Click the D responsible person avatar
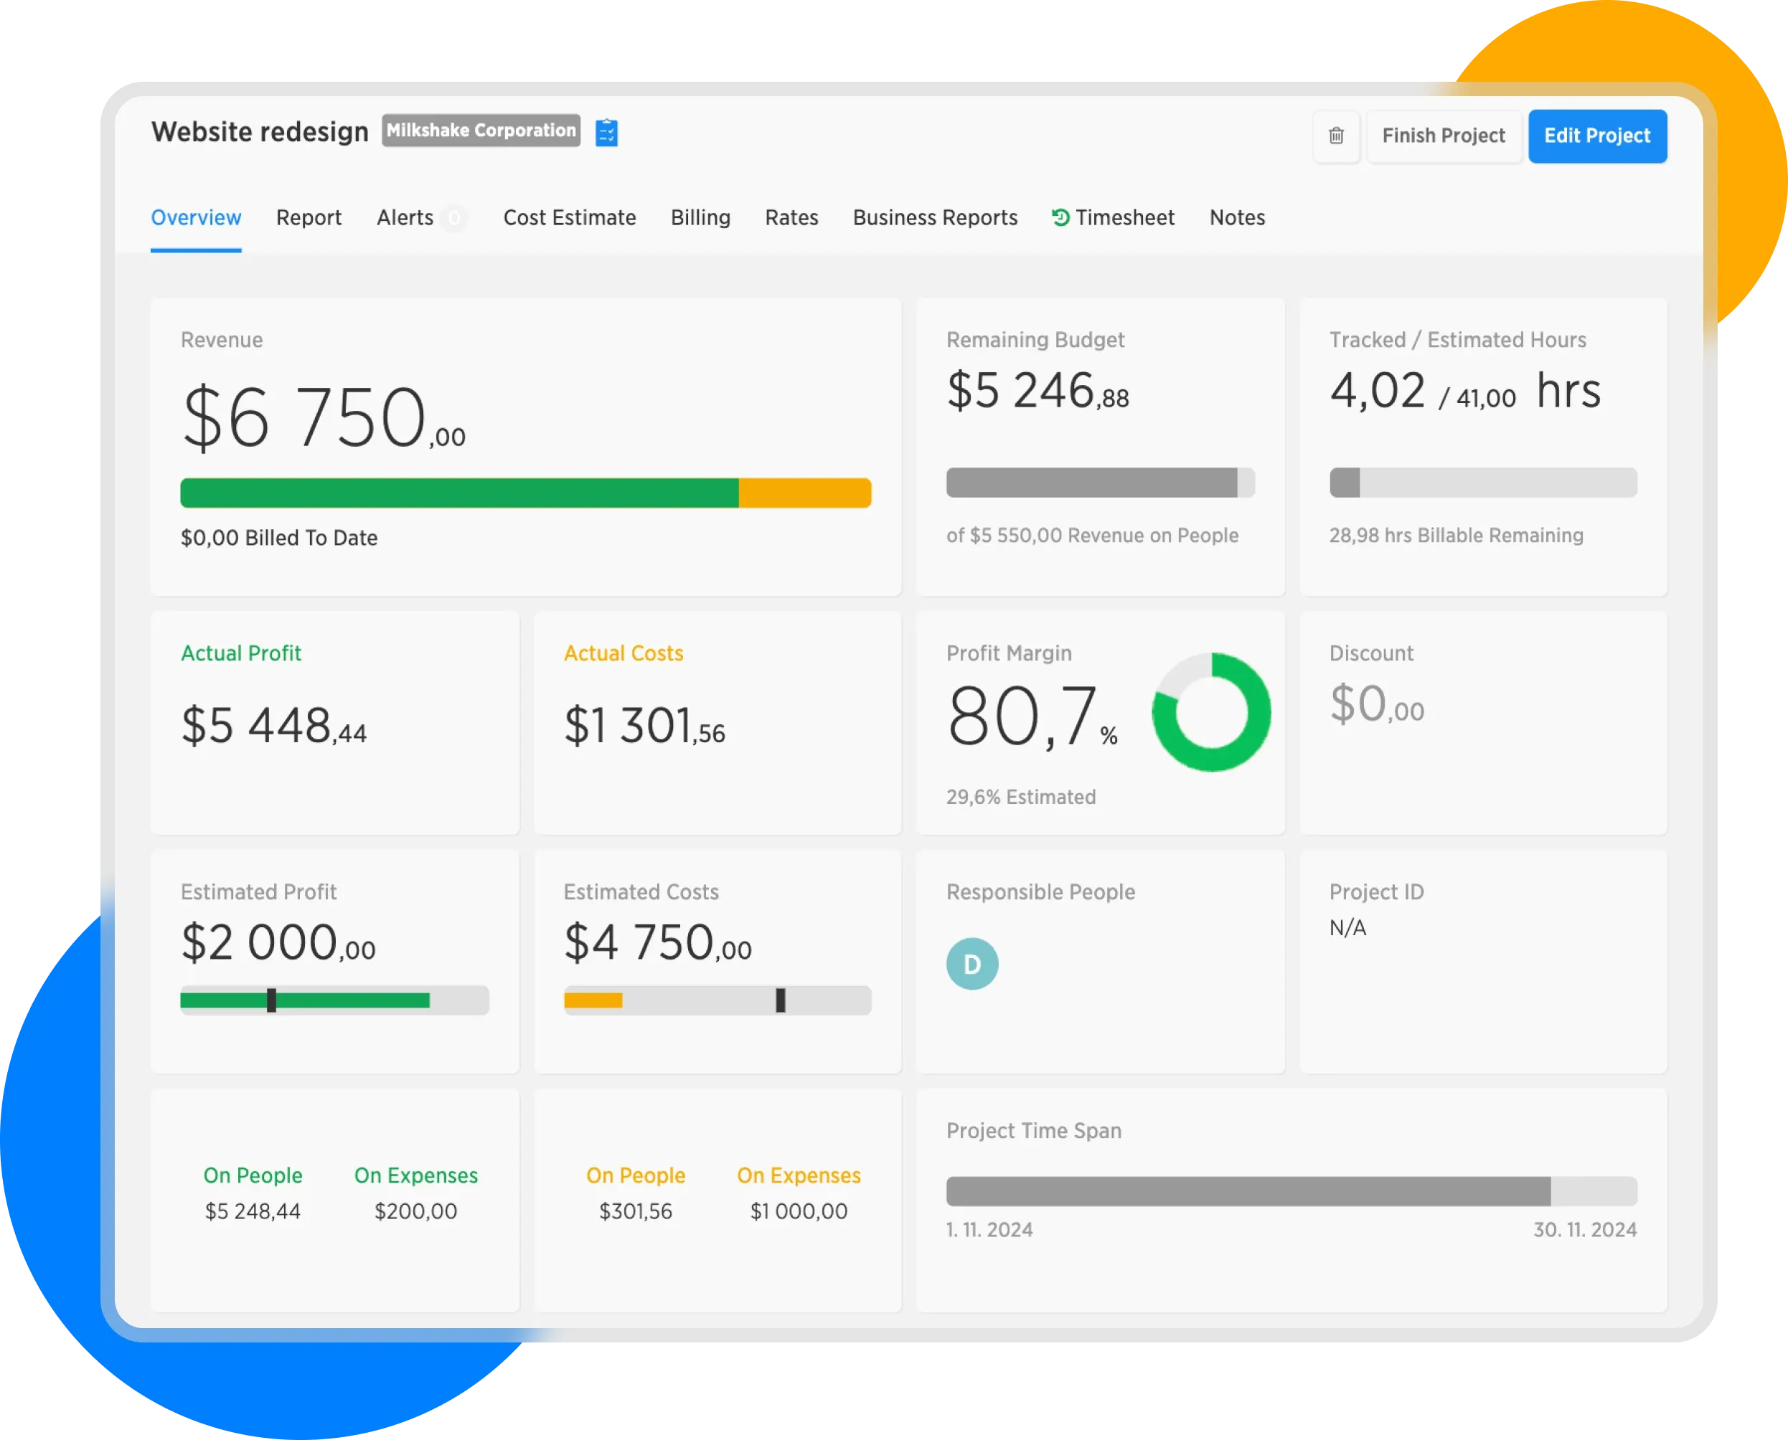1788x1440 pixels. [x=971, y=964]
